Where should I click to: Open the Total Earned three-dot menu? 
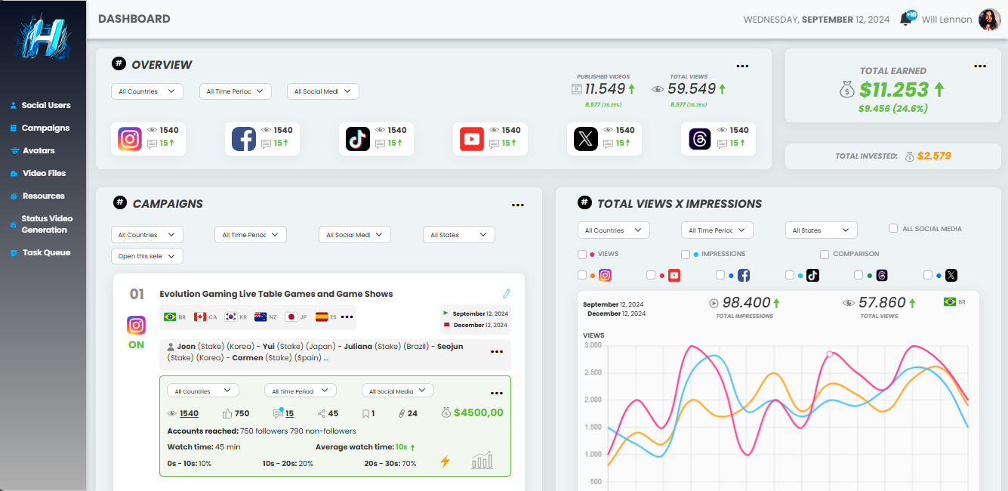(x=979, y=66)
